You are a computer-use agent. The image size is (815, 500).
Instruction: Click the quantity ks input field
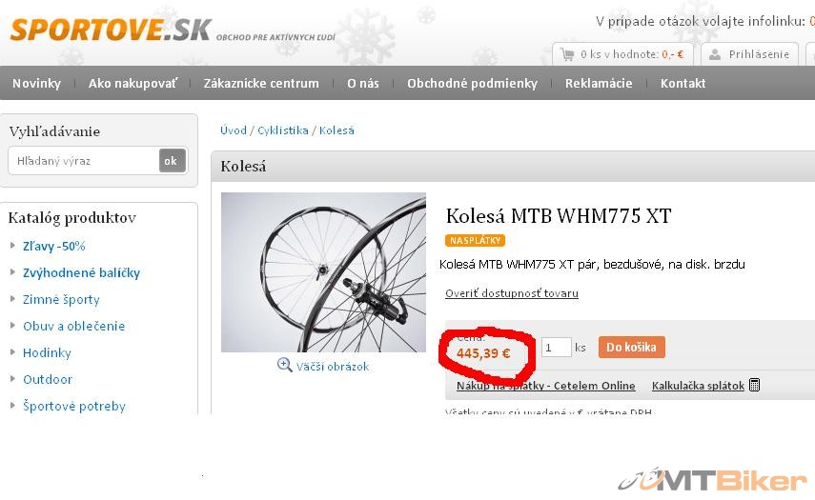pos(556,348)
